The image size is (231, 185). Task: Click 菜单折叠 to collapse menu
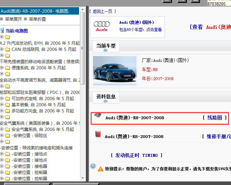pos(37,19)
